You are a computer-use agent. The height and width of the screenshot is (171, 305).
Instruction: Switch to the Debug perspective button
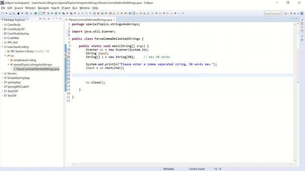click(x=295, y=14)
